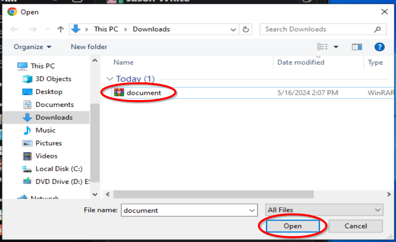Select Music in the navigation pane
This screenshot has height=242, width=396.
[45, 130]
